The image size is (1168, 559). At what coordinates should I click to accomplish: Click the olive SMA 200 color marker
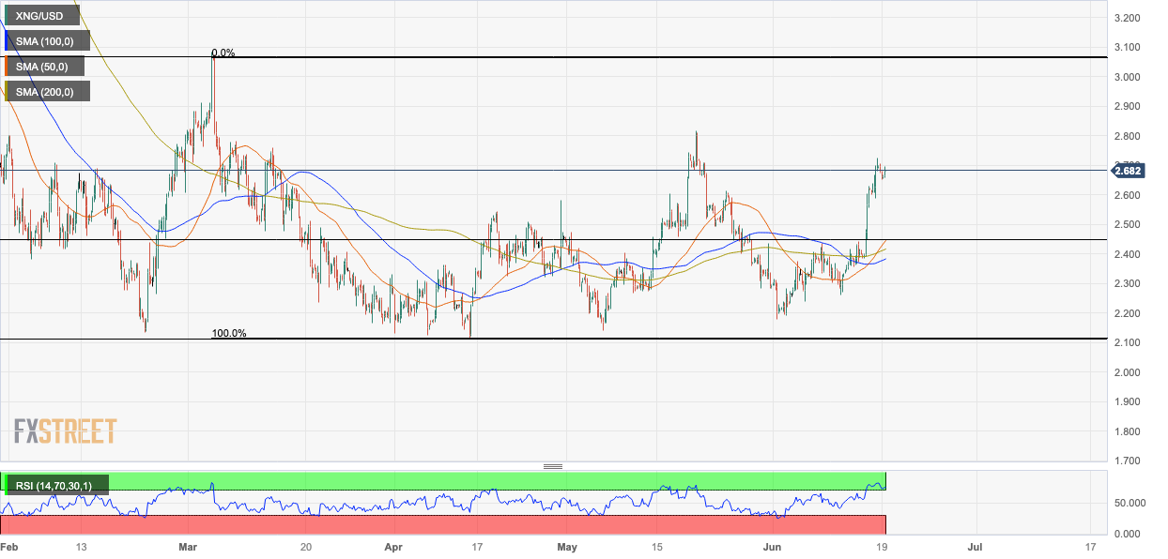pyautogui.click(x=8, y=91)
